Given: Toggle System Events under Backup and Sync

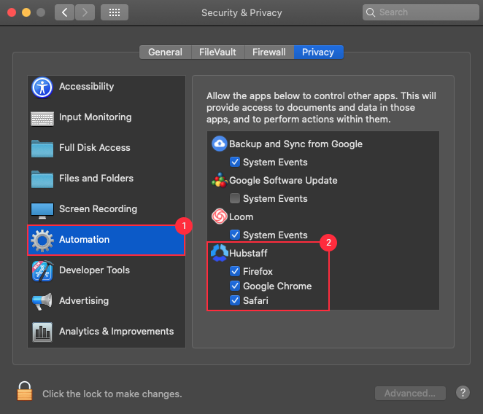Looking at the screenshot, I should [x=235, y=162].
